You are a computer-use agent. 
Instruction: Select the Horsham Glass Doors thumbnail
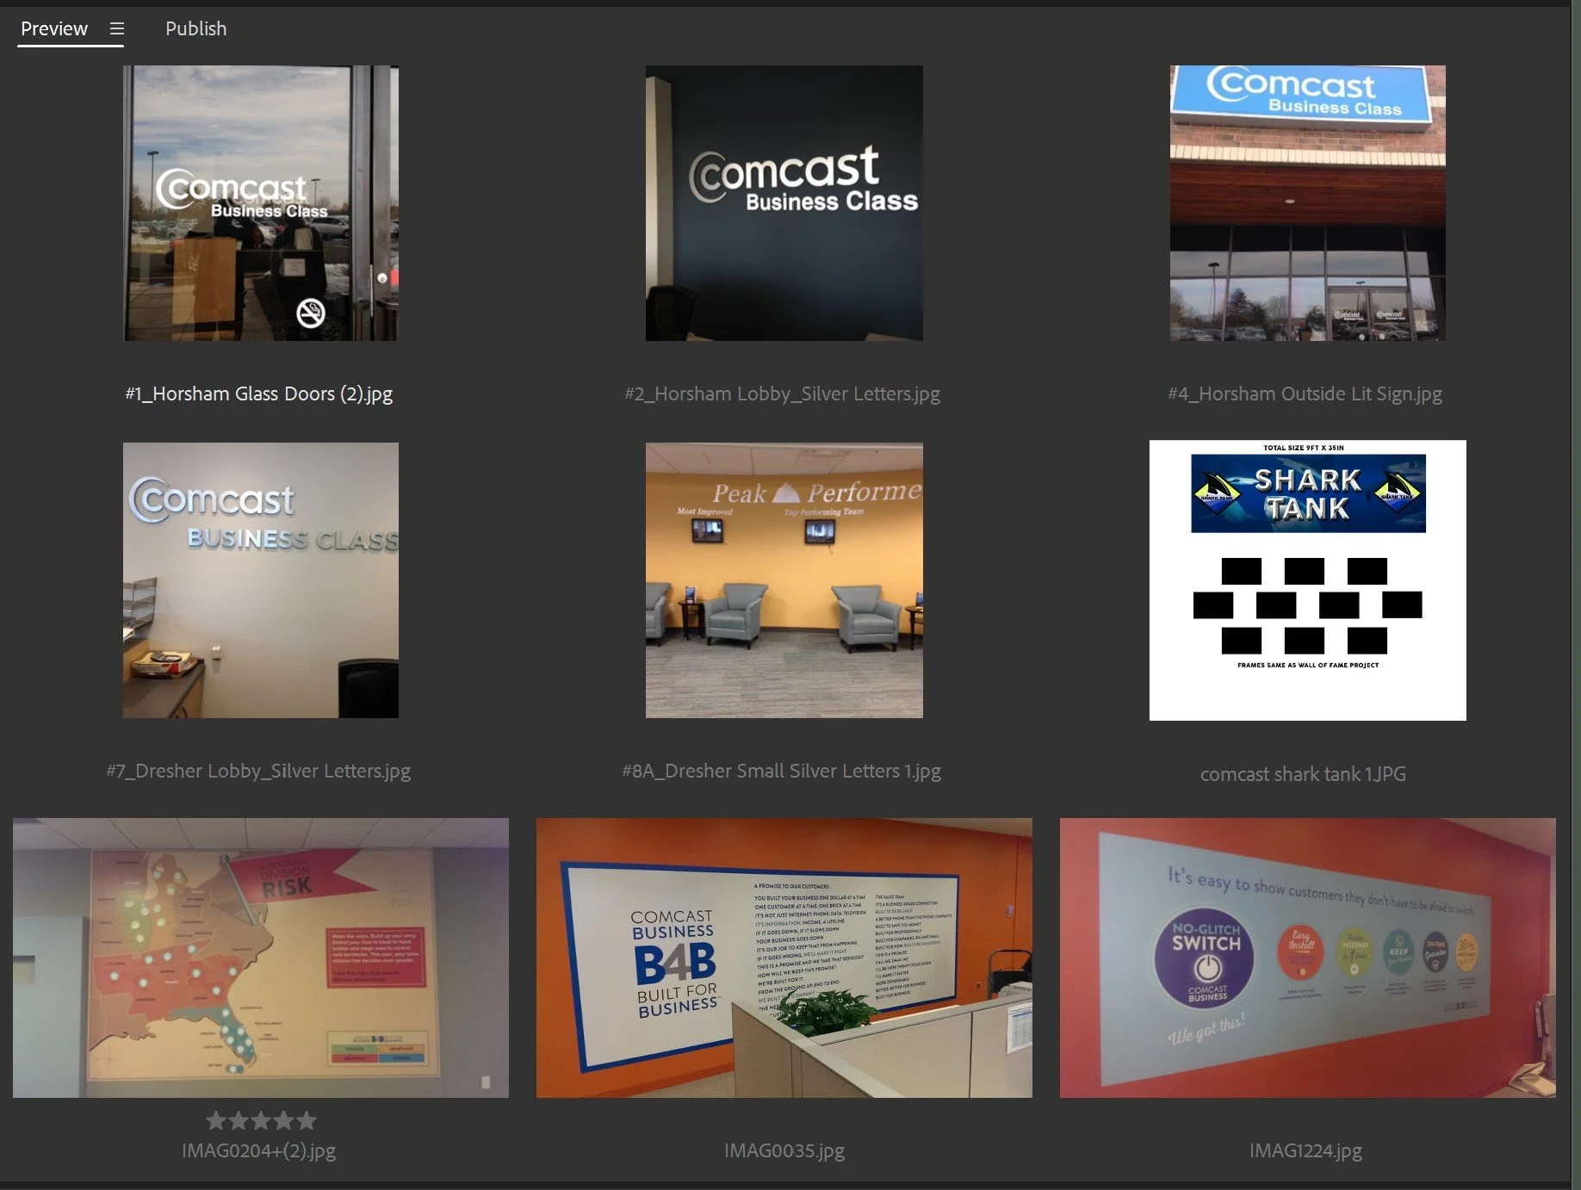(x=261, y=203)
